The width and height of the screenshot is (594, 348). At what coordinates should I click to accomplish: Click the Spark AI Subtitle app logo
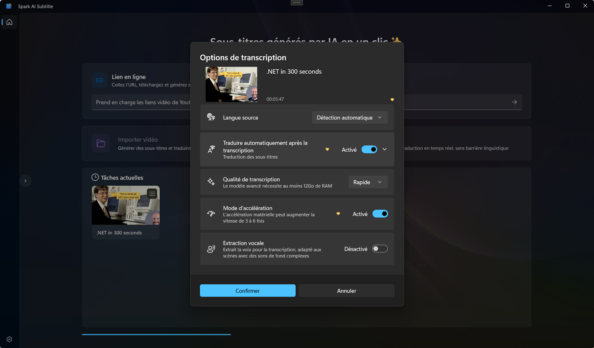9,6
